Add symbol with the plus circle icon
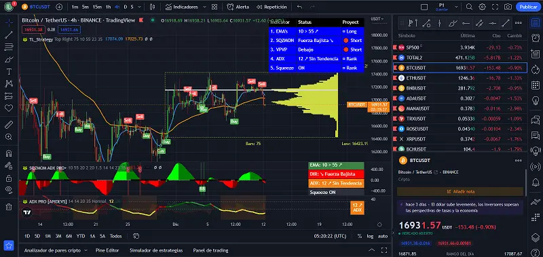This screenshot has height=257, width=543. pyautogui.click(x=59, y=7)
